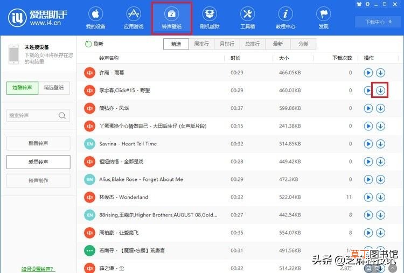Download ringtone 李宇春,Click#15 - 野望
The width and height of the screenshot is (404, 273).
tap(380, 90)
